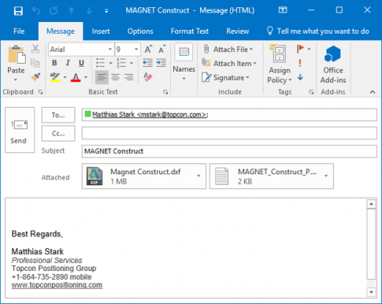Viewport: 382px width, 304px height.
Task: Open Tags dialog launcher
Action: pos(311,92)
